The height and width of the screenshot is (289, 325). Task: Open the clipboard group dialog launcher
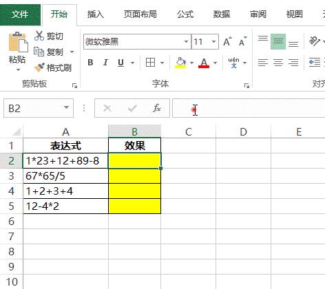click(x=74, y=86)
